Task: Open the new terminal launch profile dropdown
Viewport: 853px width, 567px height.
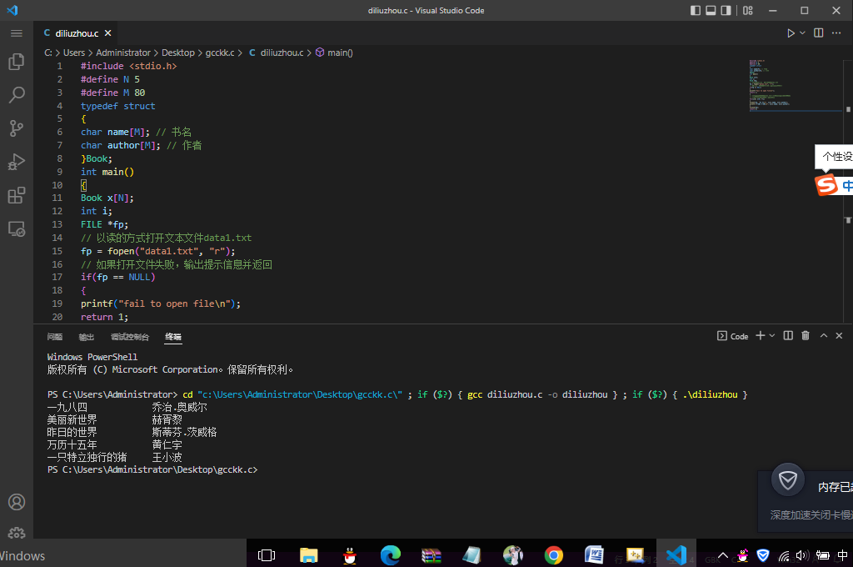Action: pyautogui.click(x=772, y=336)
